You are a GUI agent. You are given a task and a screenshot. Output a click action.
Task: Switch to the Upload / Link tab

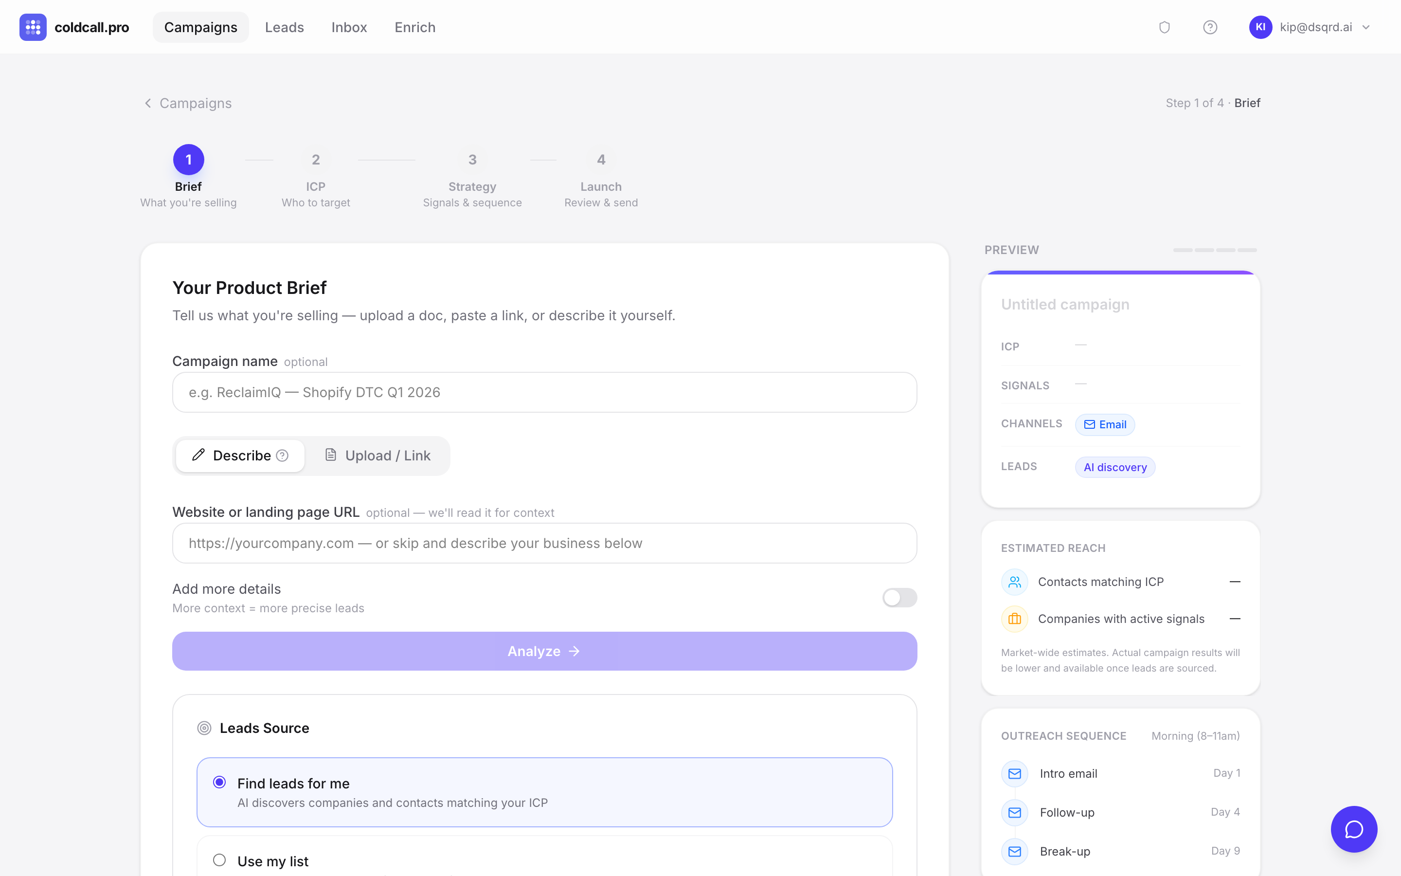(x=377, y=456)
